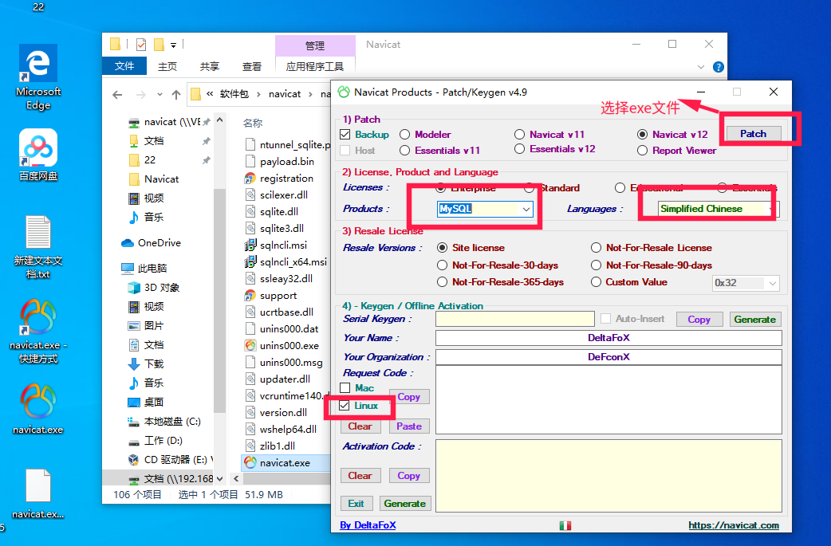Enable the Mac checkbox
The image size is (831, 546).
point(345,387)
